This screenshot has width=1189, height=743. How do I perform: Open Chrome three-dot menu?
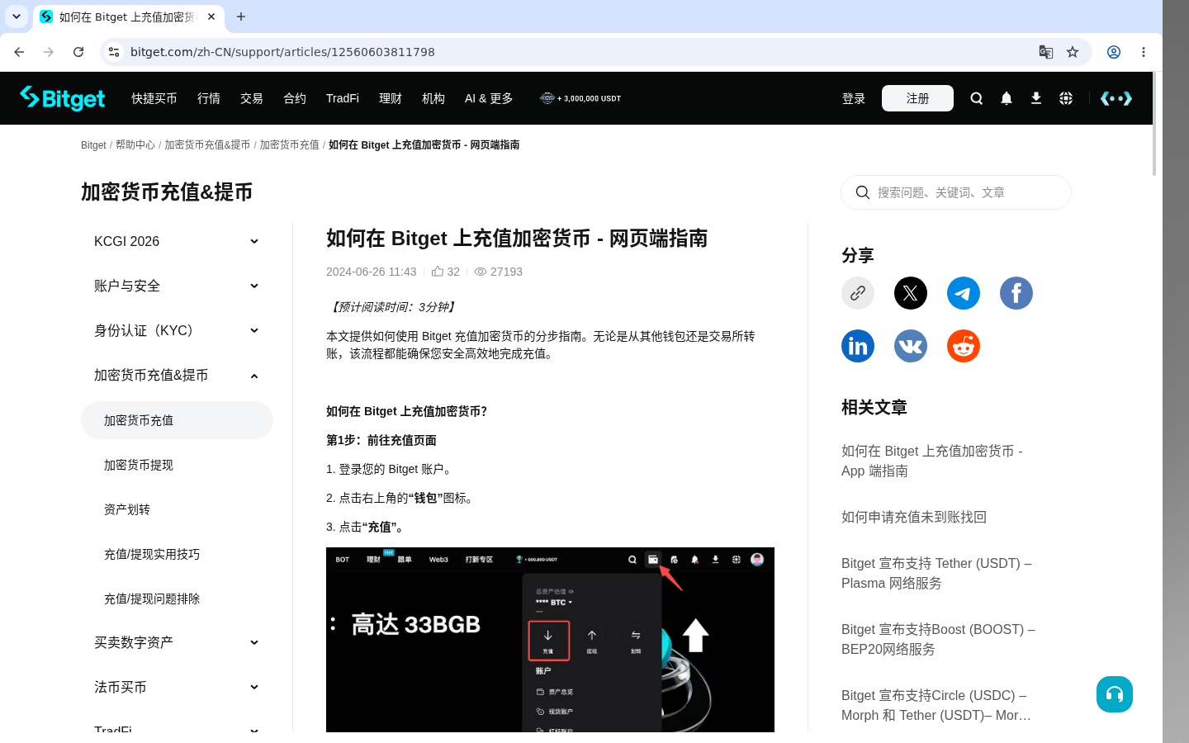coord(1144,52)
